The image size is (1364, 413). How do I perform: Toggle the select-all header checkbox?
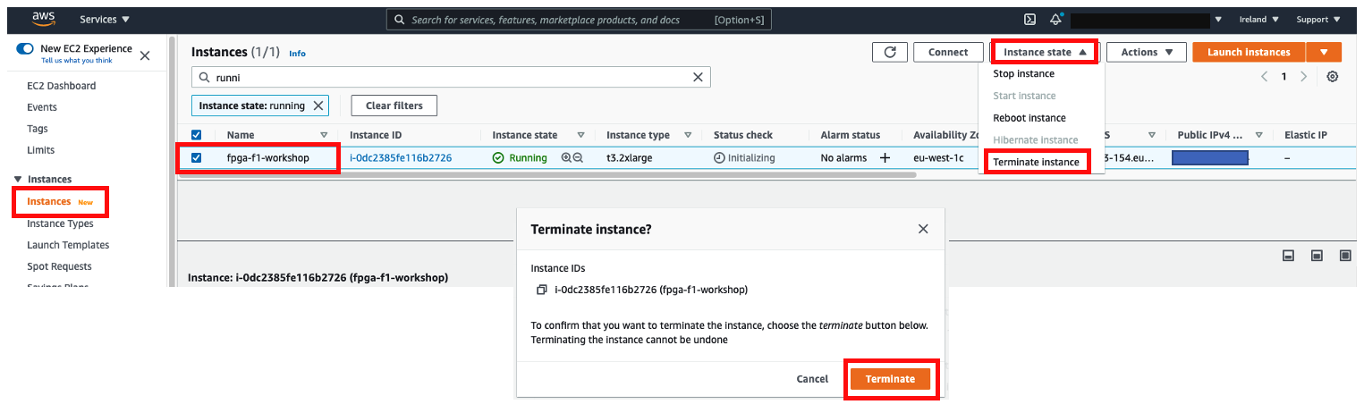pyautogui.click(x=197, y=135)
